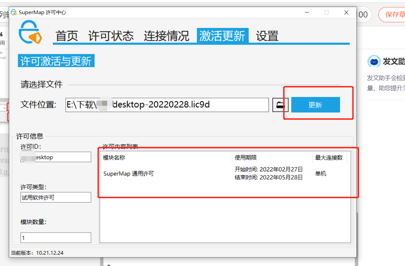Click the blue 更新 button
Image resolution: width=405 pixels, height=266 pixels.
click(x=315, y=105)
